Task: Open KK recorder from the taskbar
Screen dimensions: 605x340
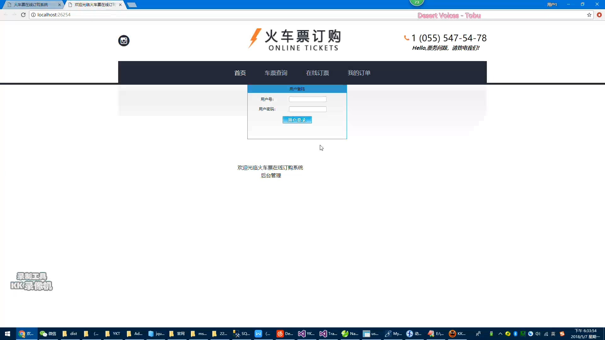Action: pos(457,334)
